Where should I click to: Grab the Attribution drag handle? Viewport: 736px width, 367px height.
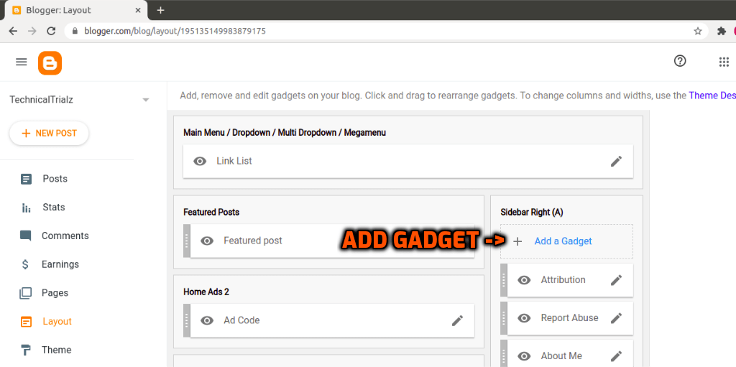point(504,280)
